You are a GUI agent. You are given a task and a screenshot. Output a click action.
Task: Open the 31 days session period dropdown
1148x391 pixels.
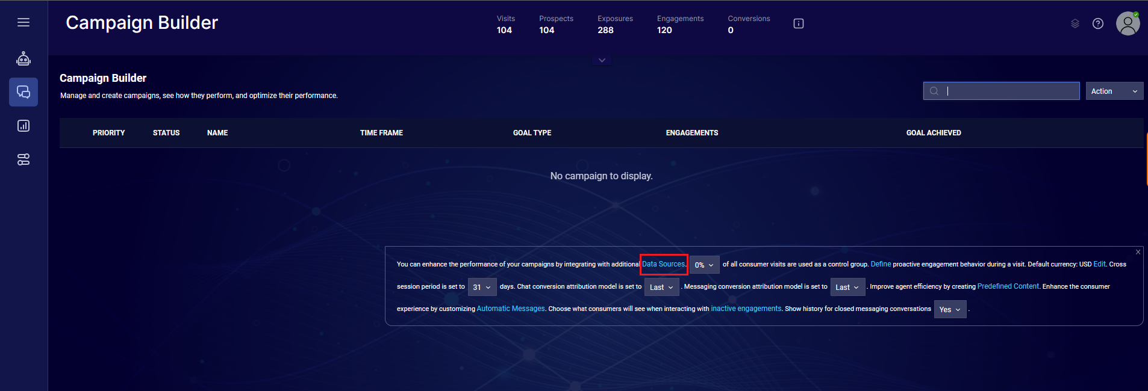click(482, 287)
